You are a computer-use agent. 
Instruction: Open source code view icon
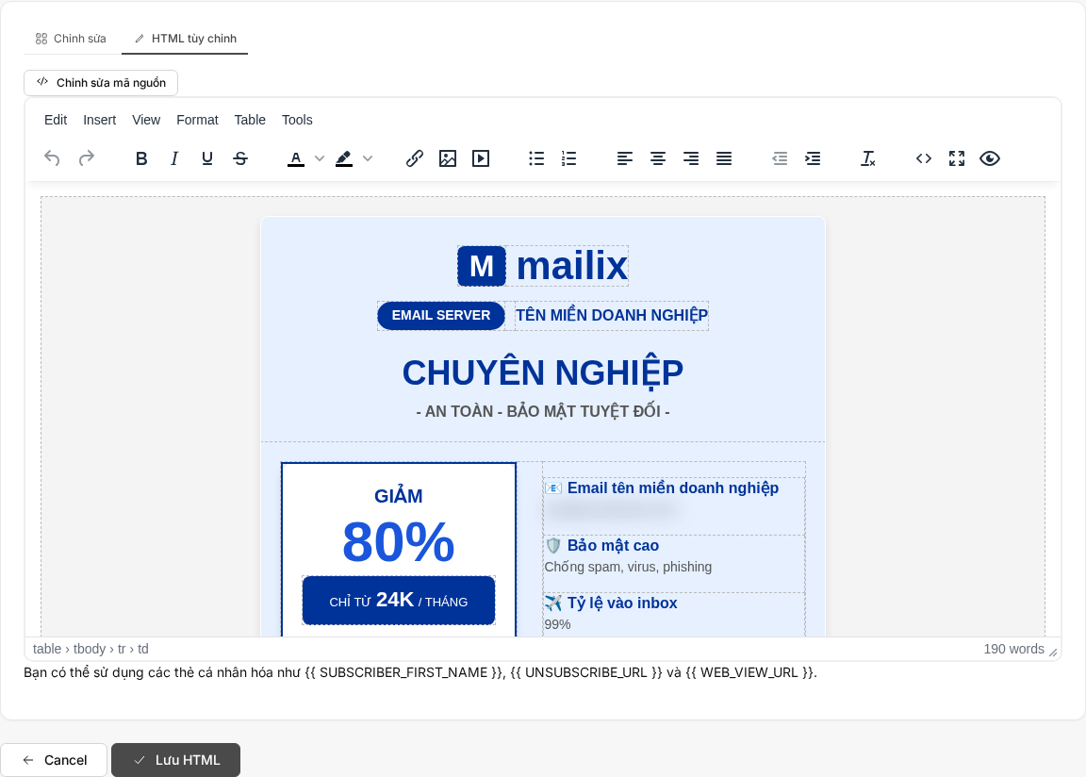tap(923, 158)
